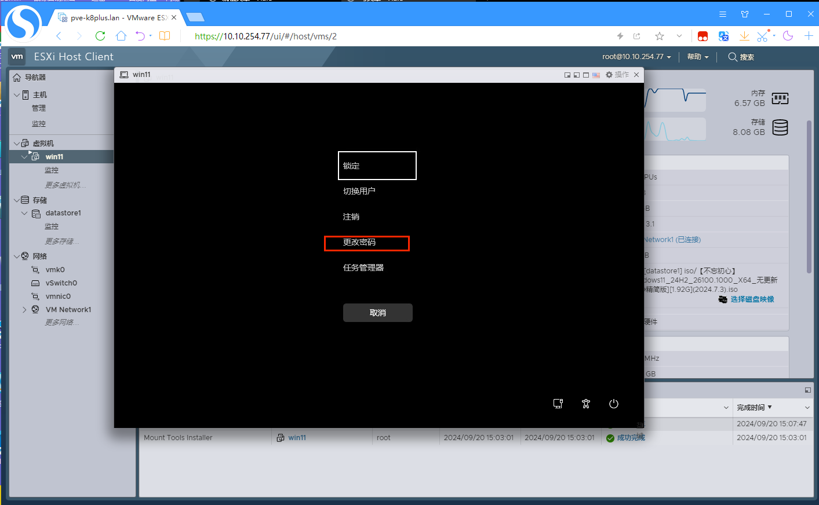This screenshot has height=505, width=819.
Task: Click the lightning speed mode icon
Action: [x=620, y=36]
